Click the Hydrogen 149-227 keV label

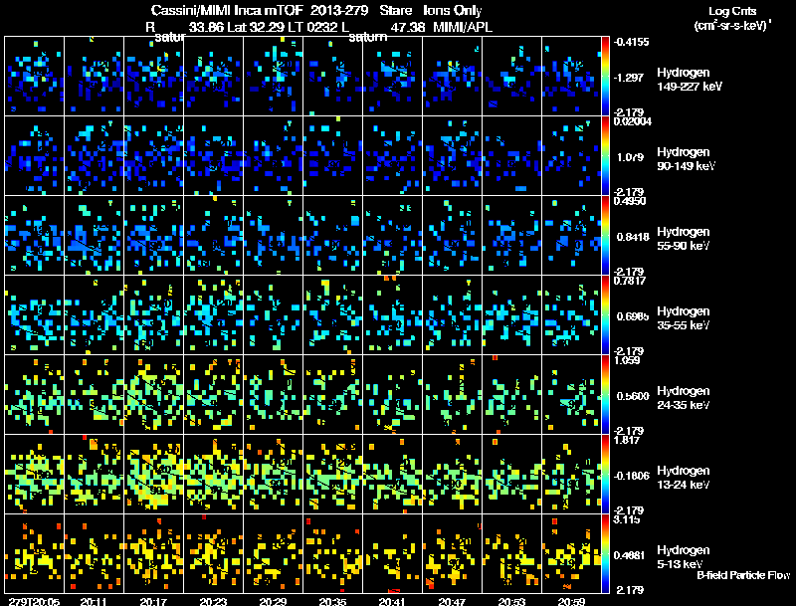(x=690, y=80)
